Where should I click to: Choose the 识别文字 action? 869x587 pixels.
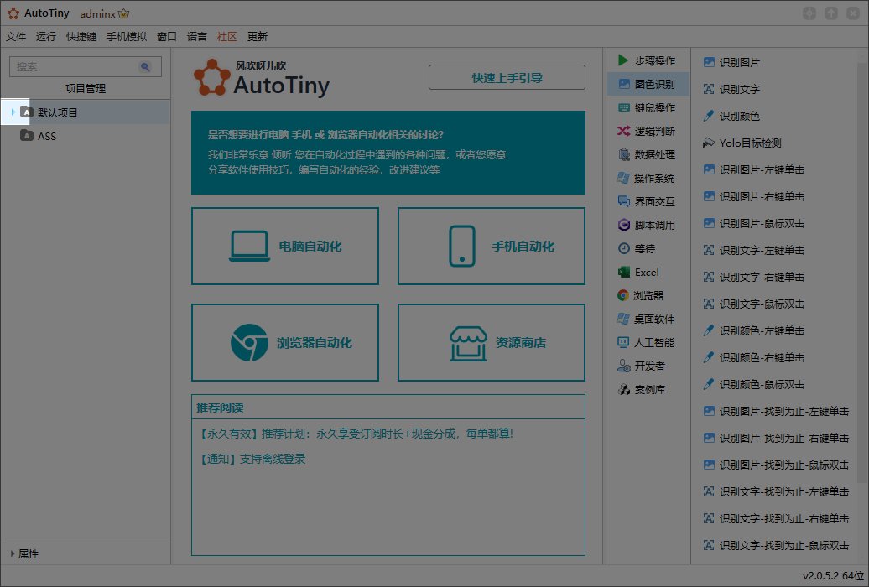731,89
